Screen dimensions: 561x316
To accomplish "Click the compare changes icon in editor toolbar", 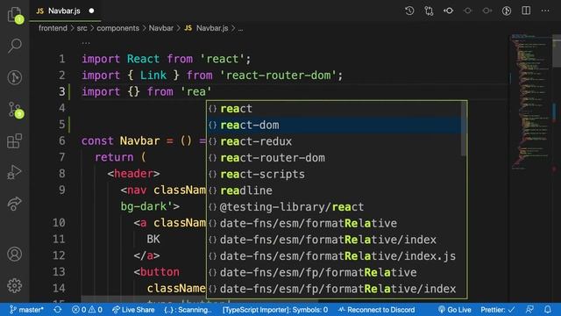I will [x=429, y=11].
